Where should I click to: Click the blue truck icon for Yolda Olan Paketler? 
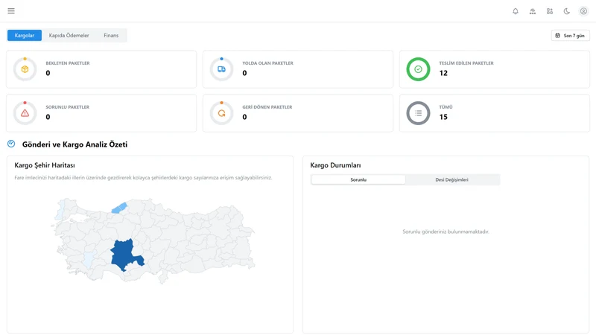click(x=221, y=69)
